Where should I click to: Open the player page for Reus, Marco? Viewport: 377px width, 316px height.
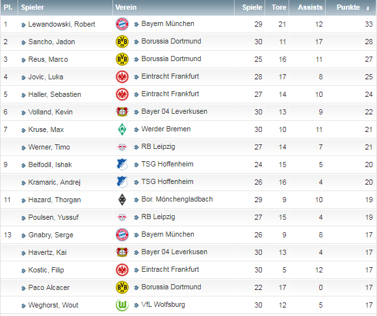(48, 59)
